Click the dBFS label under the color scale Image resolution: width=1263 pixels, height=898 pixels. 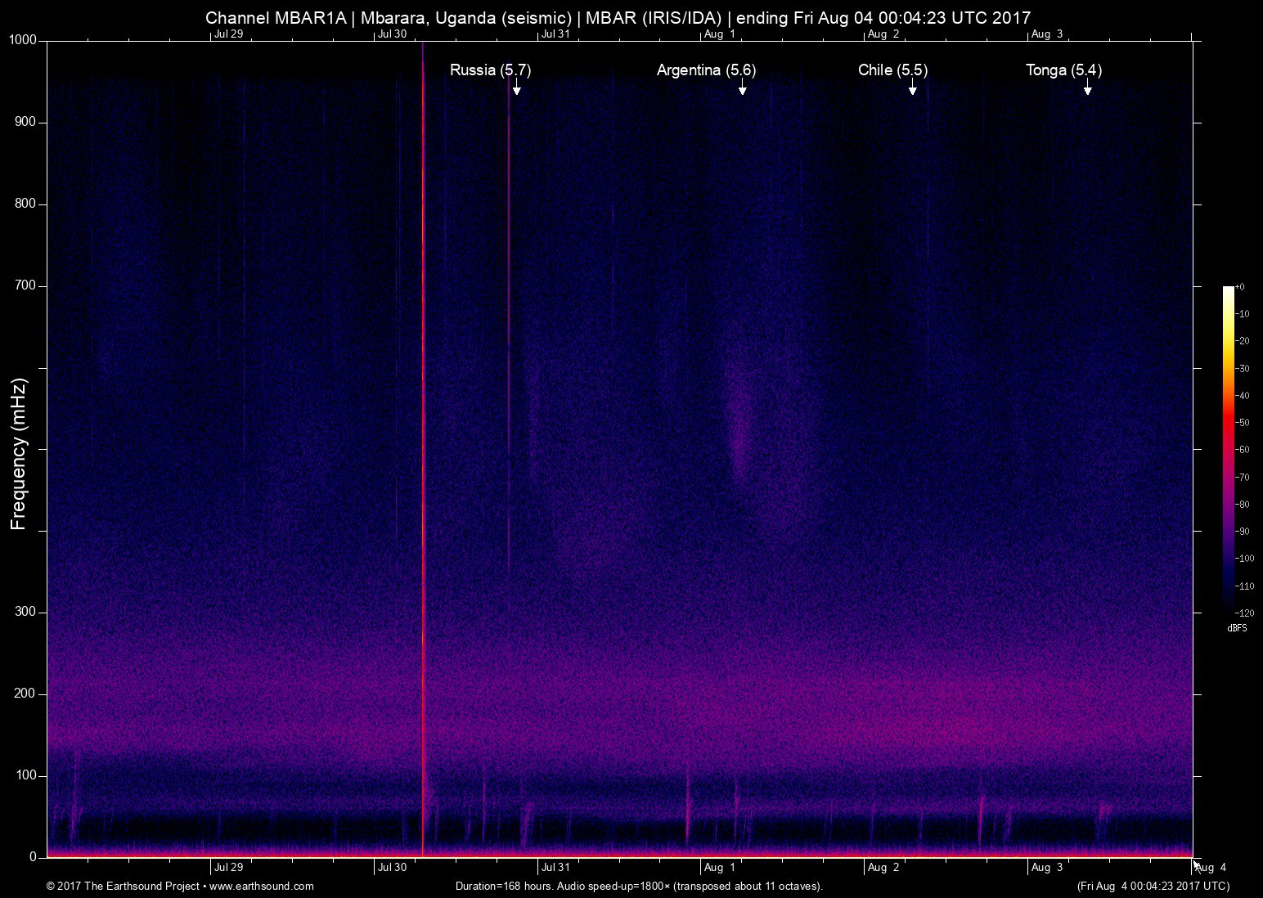click(x=1238, y=628)
